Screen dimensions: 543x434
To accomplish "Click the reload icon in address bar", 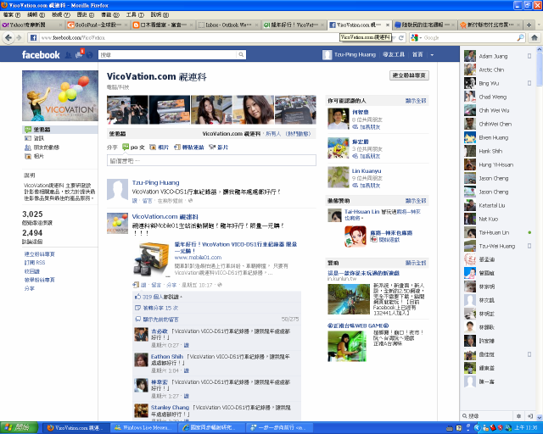I will tap(400, 38).
